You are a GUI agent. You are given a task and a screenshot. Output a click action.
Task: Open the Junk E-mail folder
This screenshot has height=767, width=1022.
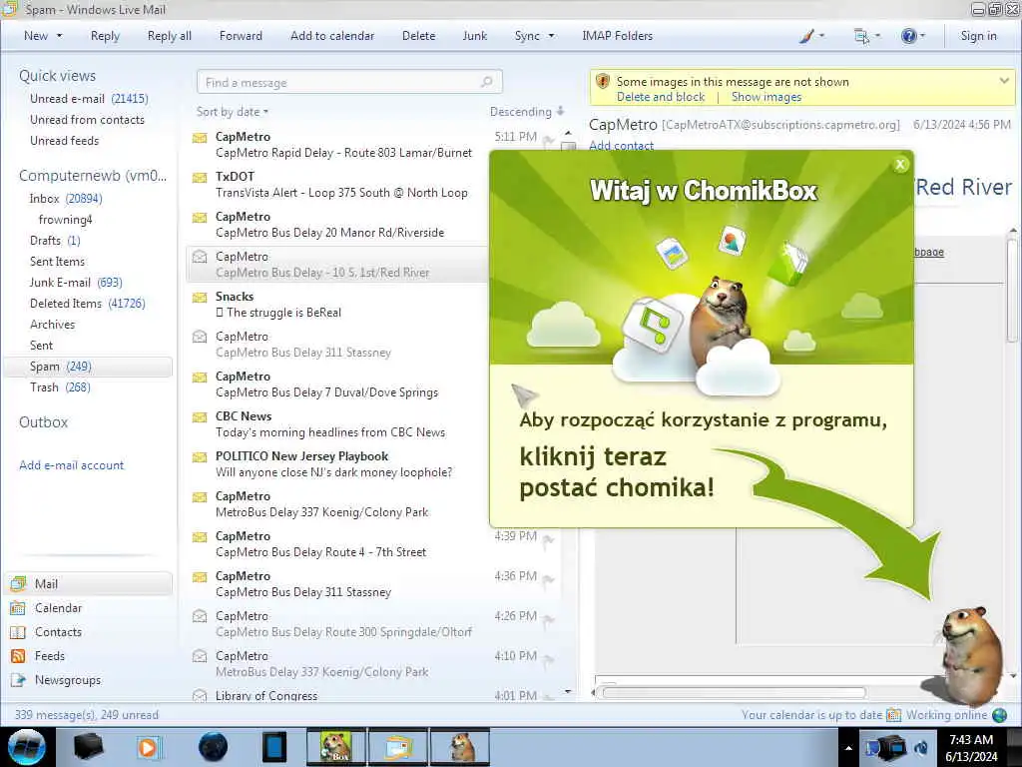click(x=76, y=283)
